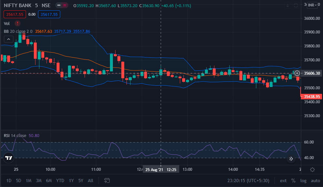The width and height of the screenshot is (323, 187).
Task: Click the Vol indicator label
Action: 7,23
